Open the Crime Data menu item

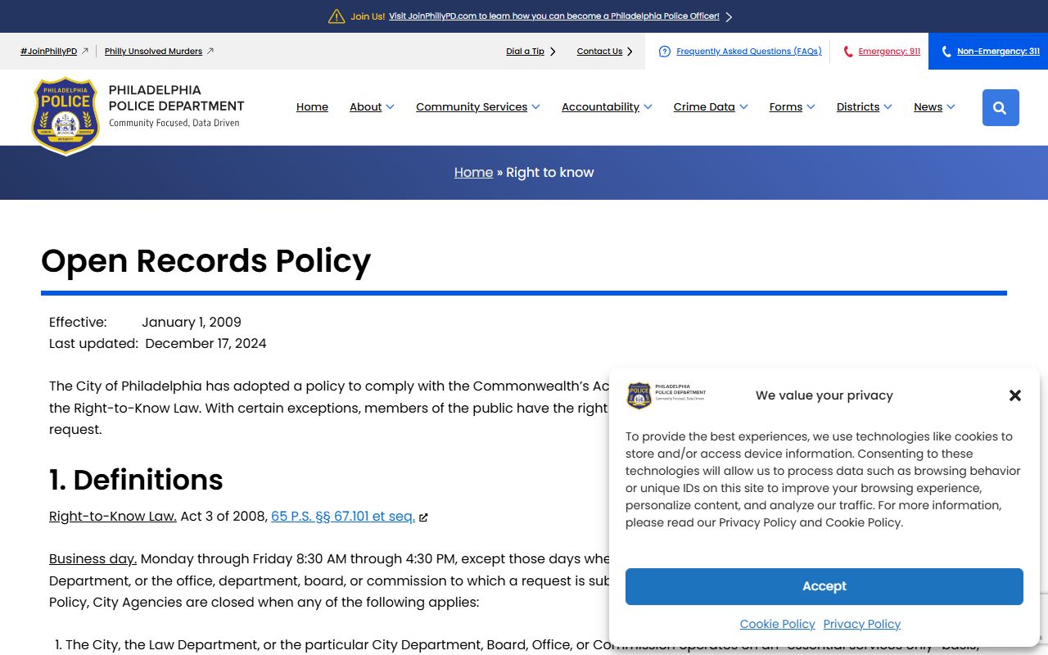[x=704, y=107]
